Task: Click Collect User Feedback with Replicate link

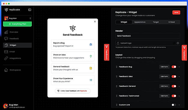Action: point(73,91)
